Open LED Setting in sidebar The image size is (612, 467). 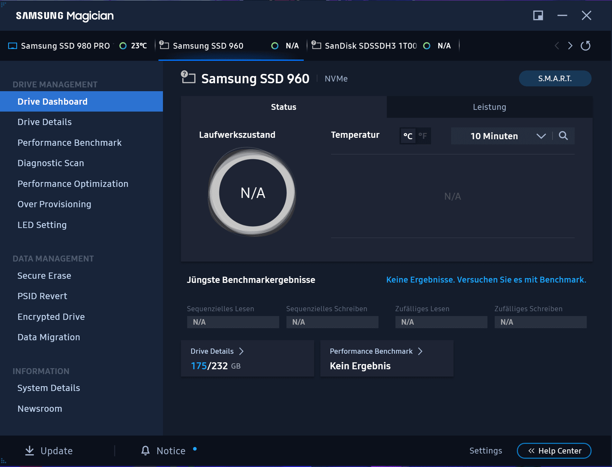pos(81,225)
